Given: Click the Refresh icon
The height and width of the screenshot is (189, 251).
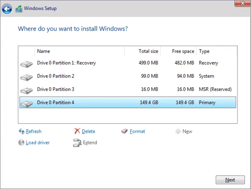Looking at the screenshot, I should [x=22, y=132].
